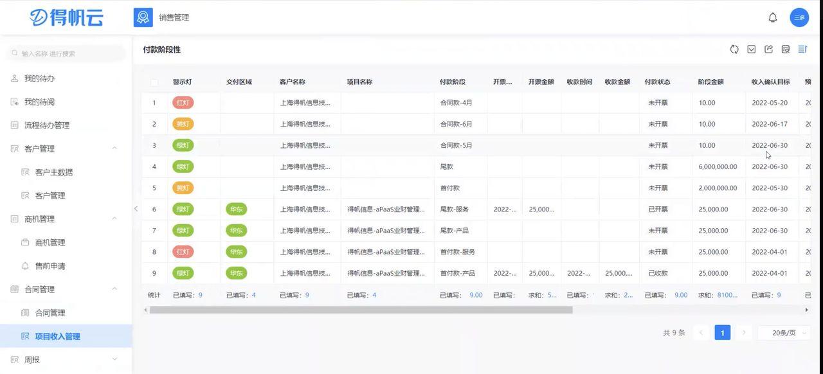823x374 pixels.
Task: Click the 得帆云 logo
Action: point(67,17)
